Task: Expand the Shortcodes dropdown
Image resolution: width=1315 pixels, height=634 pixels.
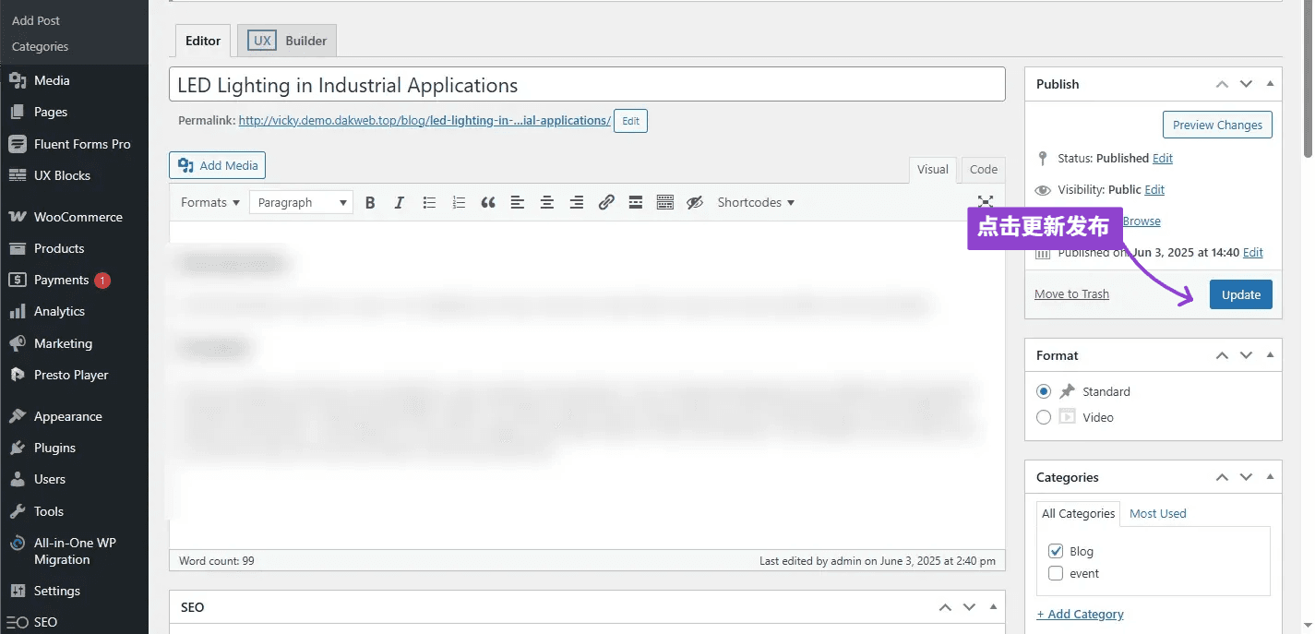Action: (x=755, y=203)
